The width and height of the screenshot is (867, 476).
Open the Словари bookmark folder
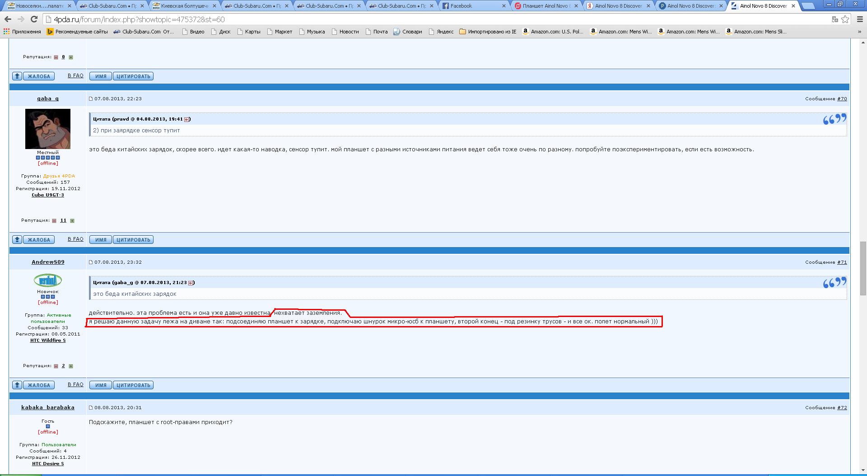[408, 32]
